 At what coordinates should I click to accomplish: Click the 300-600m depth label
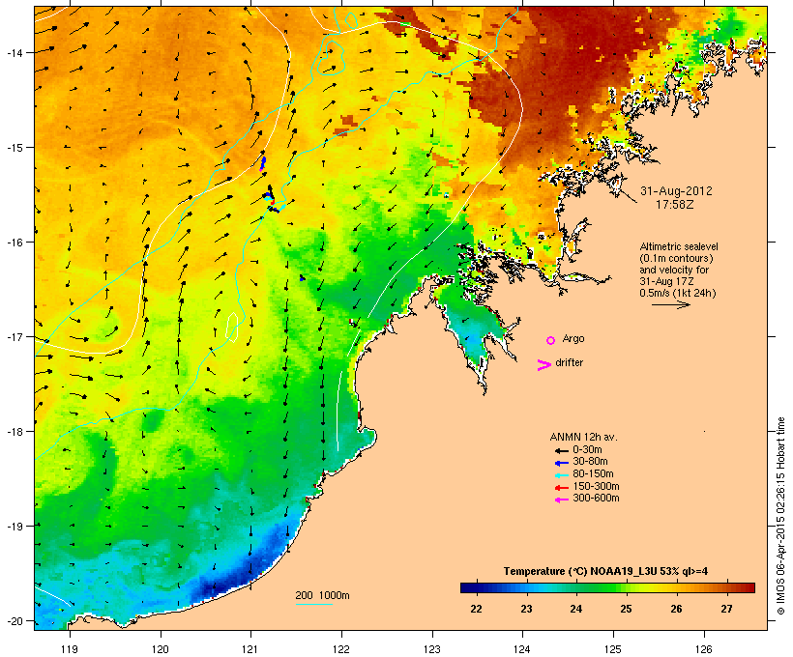tap(596, 499)
